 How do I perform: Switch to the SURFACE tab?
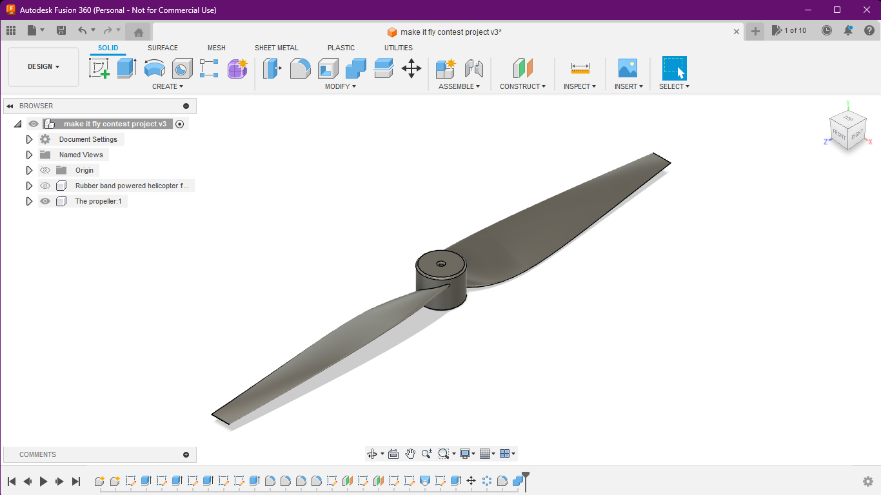coord(163,47)
